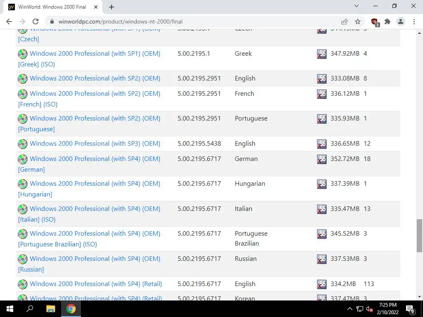Open Windows 2000 Professional SP2 OEM French ISO
423x317 pixels.
pyautogui.click(x=89, y=99)
